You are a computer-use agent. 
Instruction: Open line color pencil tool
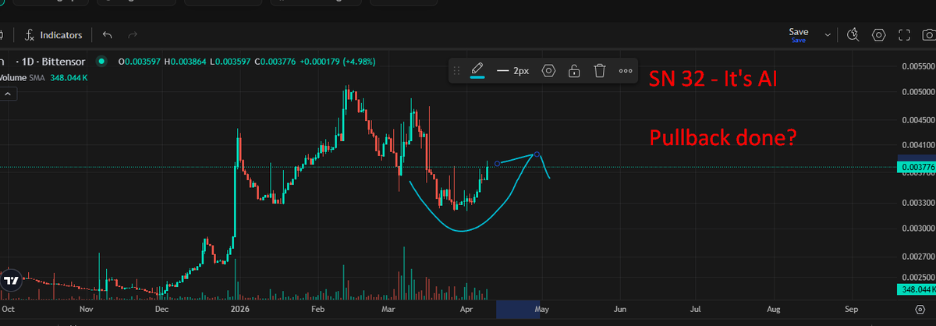pos(477,71)
